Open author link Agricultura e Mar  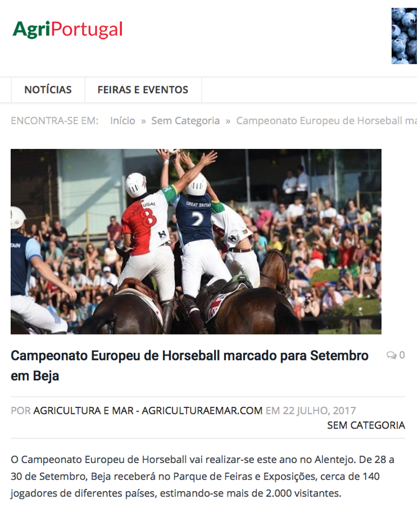pyautogui.click(x=148, y=411)
